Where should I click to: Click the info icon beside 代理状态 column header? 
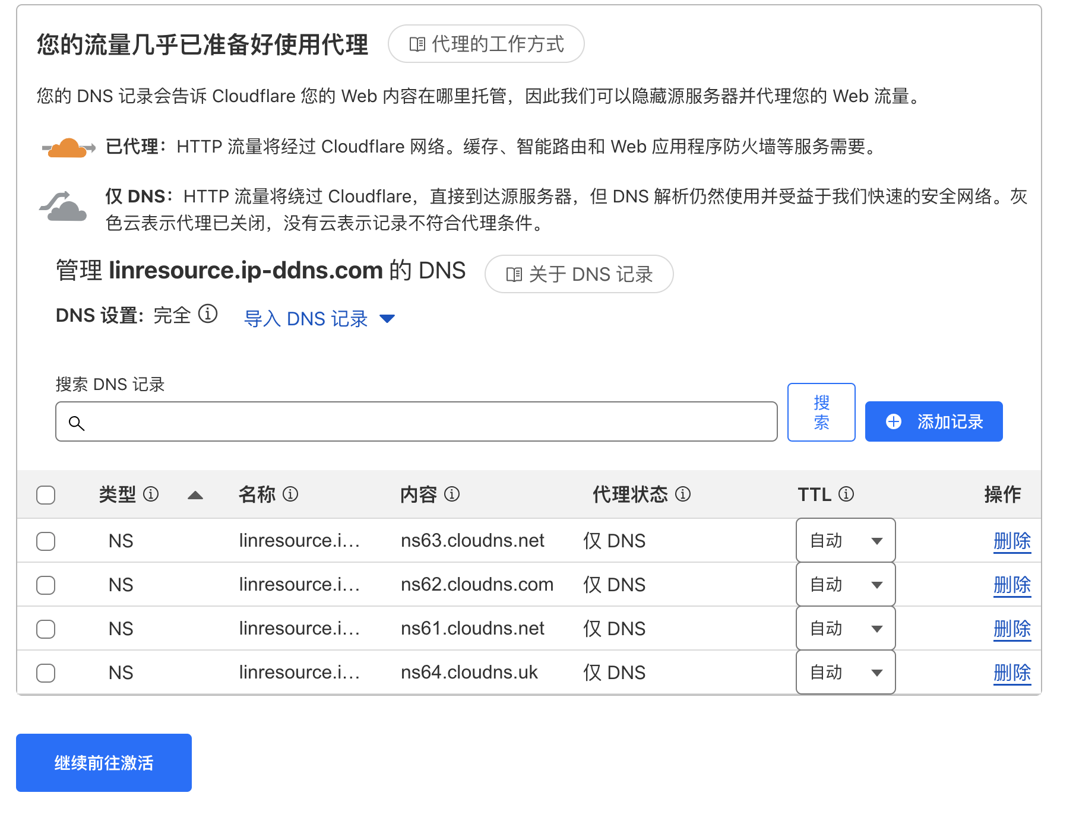point(683,494)
